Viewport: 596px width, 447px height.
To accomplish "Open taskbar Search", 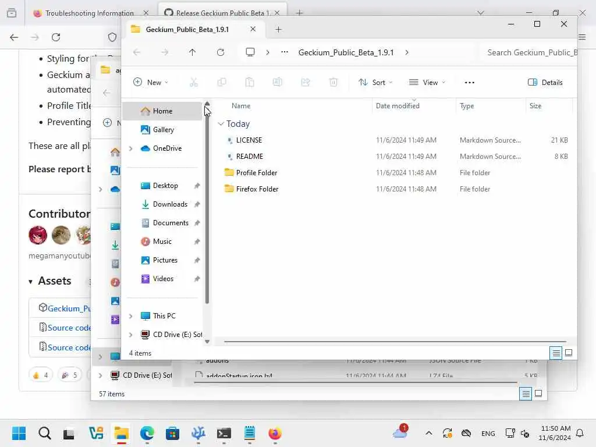I will click(x=44, y=433).
